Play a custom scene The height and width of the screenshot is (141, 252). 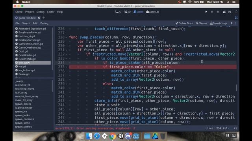(x=230, y=12)
